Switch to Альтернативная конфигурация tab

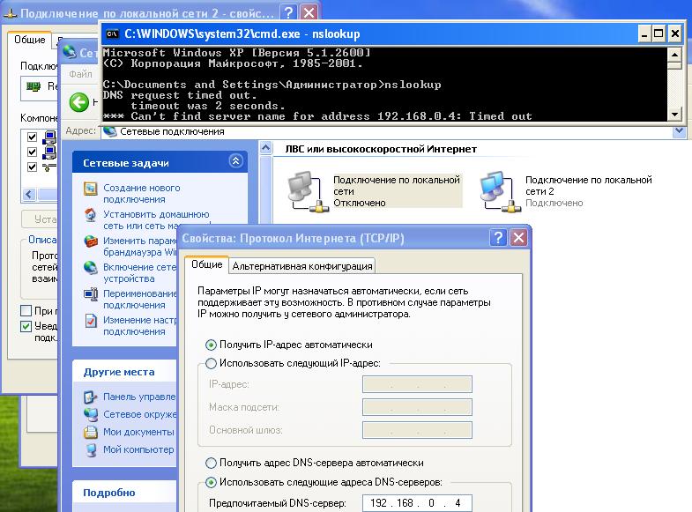pos(302,266)
